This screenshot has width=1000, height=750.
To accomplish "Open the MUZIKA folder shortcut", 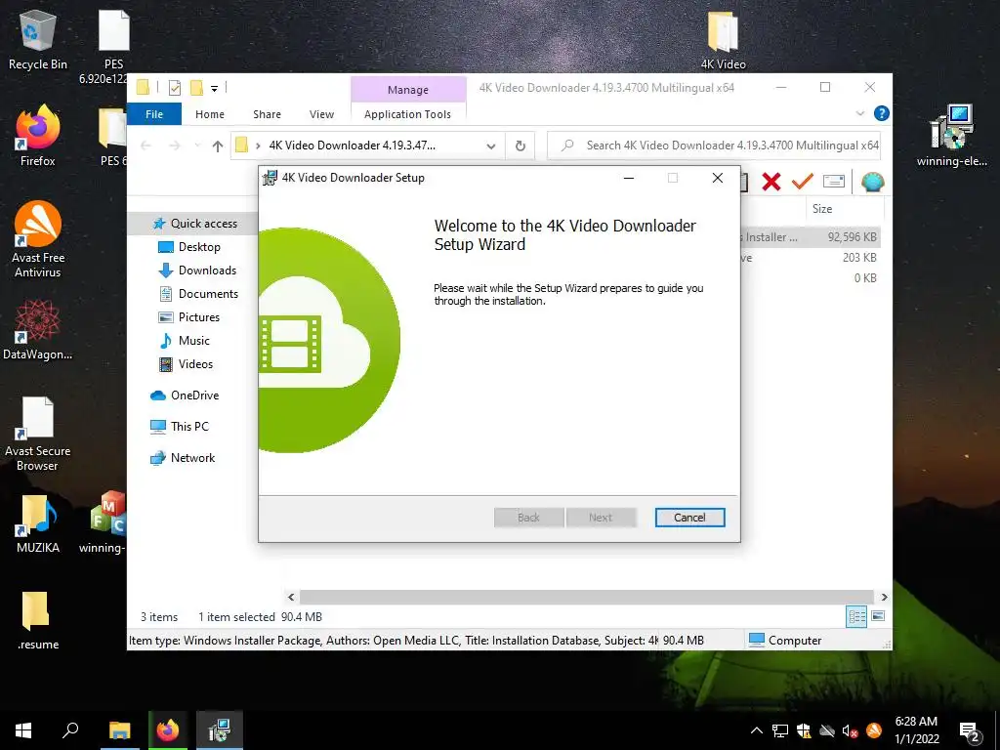I will tap(38, 523).
